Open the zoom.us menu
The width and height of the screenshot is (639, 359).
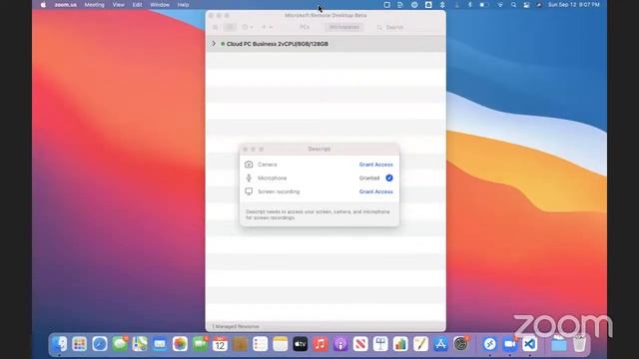click(65, 5)
